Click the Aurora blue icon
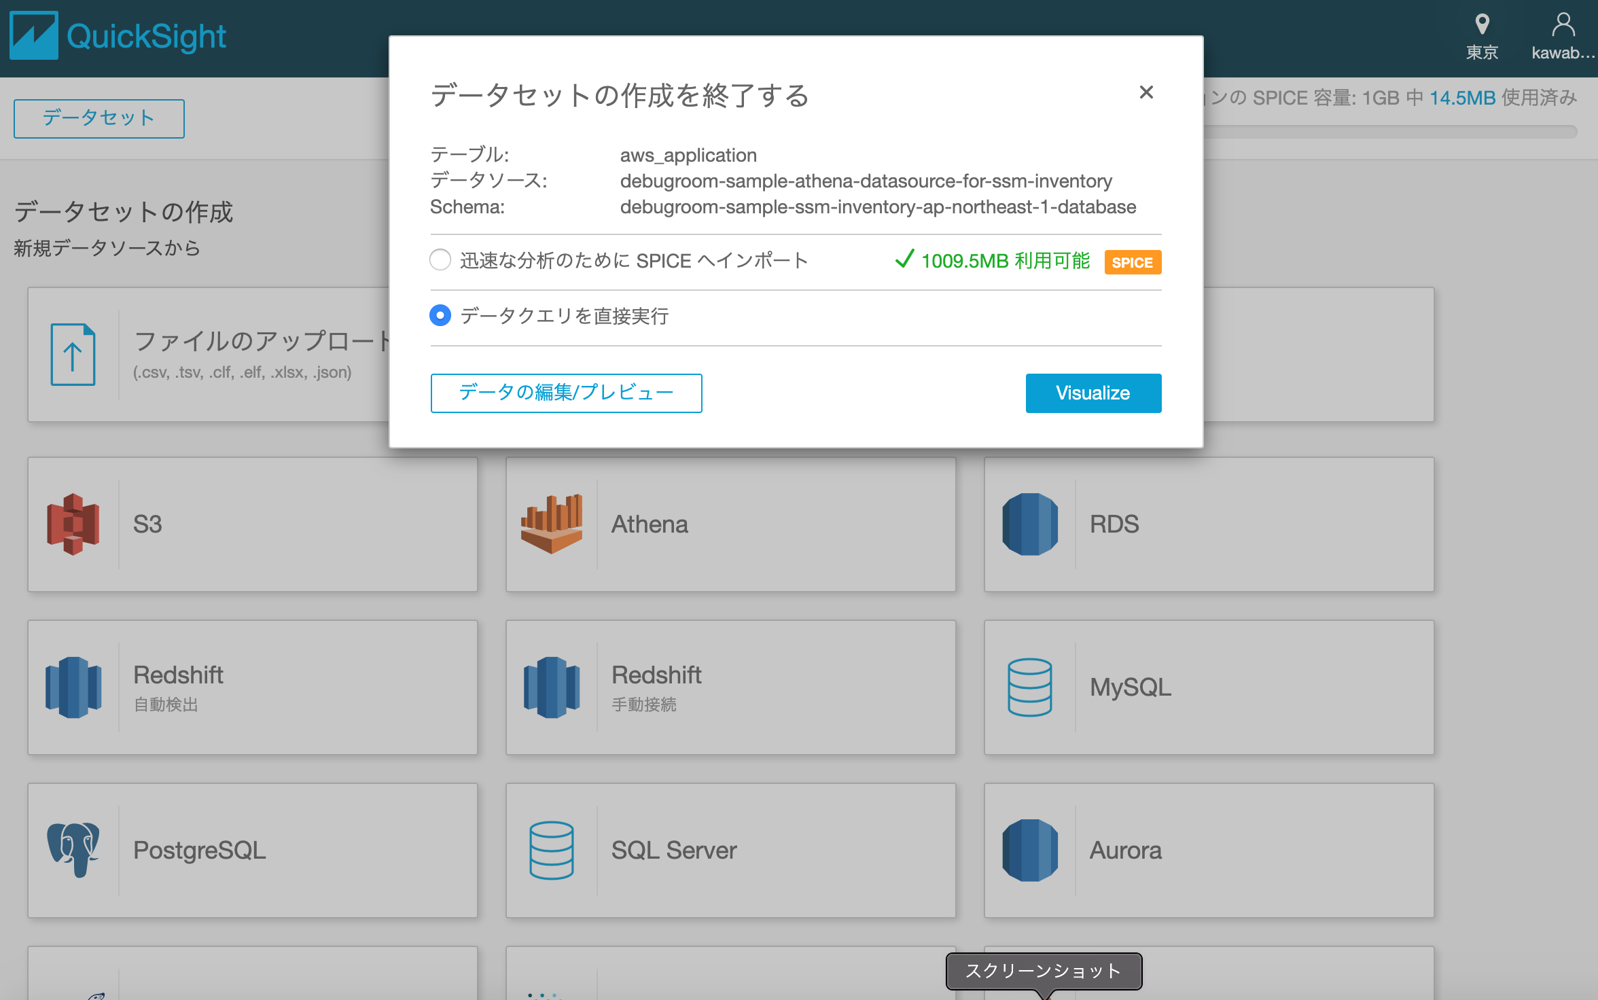 pyautogui.click(x=1030, y=851)
